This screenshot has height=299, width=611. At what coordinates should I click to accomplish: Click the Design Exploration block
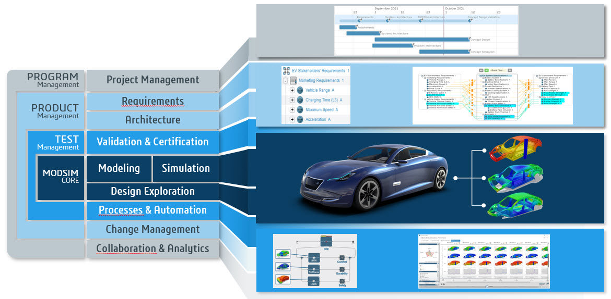point(152,191)
